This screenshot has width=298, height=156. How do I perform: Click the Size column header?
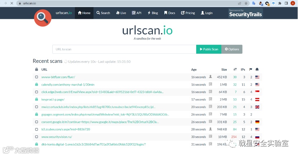(224, 69)
